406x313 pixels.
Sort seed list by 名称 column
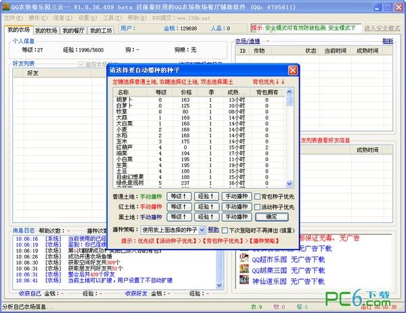pyautogui.click(x=130, y=92)
